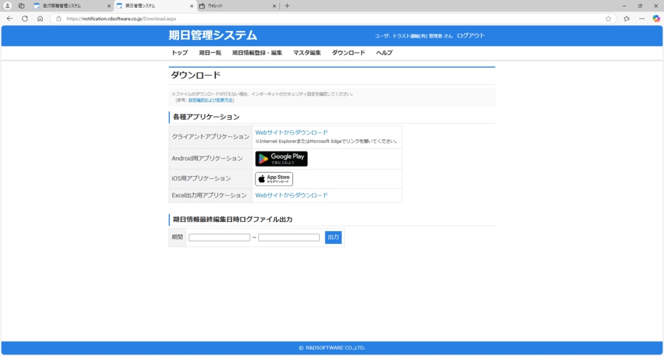Open the 期日一覧 menu item

point(210,53)
